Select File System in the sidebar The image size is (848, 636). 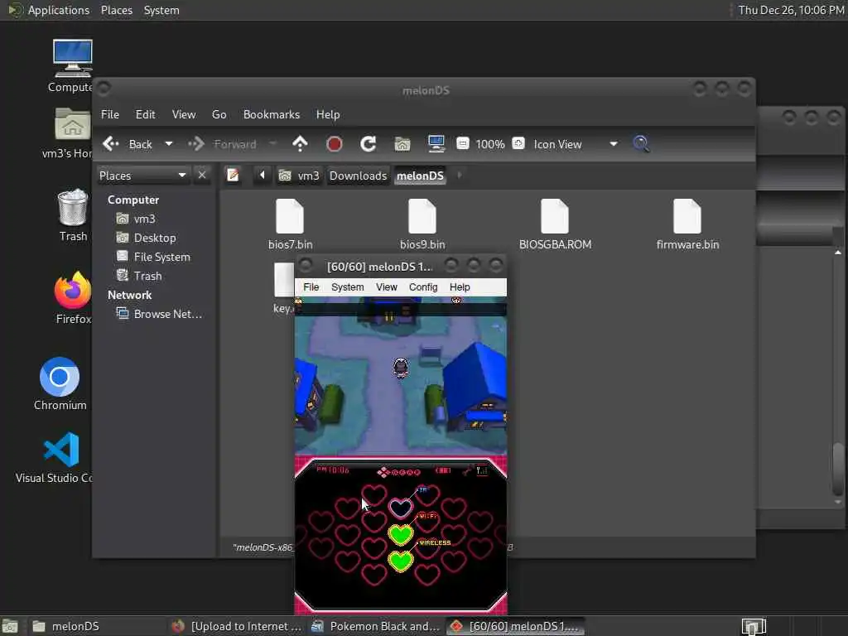pyautogui.click(x=153, y=257)
